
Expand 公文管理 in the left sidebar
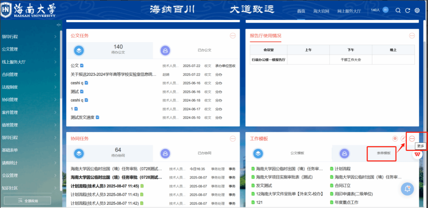coord(29,49)
